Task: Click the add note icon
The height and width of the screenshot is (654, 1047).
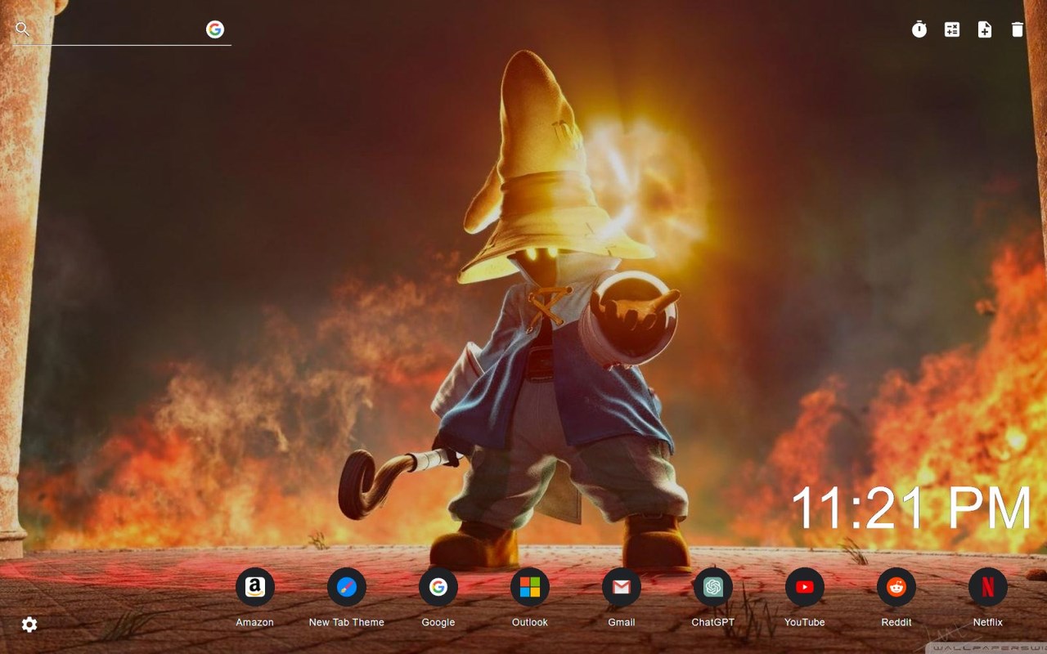Action: pyautogui.click(x=985, y=29)
